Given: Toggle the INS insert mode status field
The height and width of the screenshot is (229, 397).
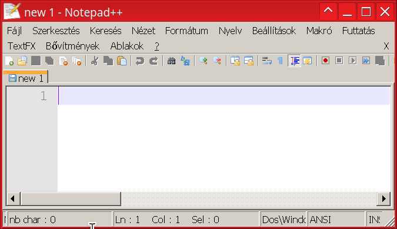Looking at the screenshot, I should click(x=374, y=220).
